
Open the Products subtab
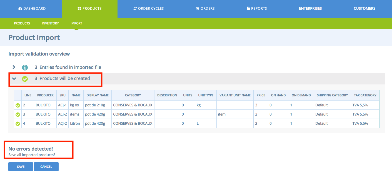pyautogui.click(x=22, y=23)
